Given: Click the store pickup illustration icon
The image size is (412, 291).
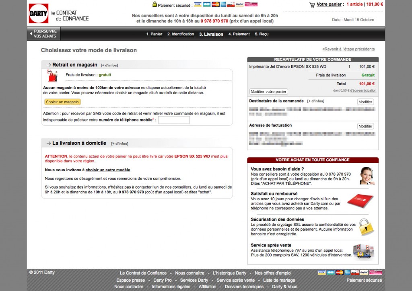Looking at the screenshot, I should coord(52,76).
